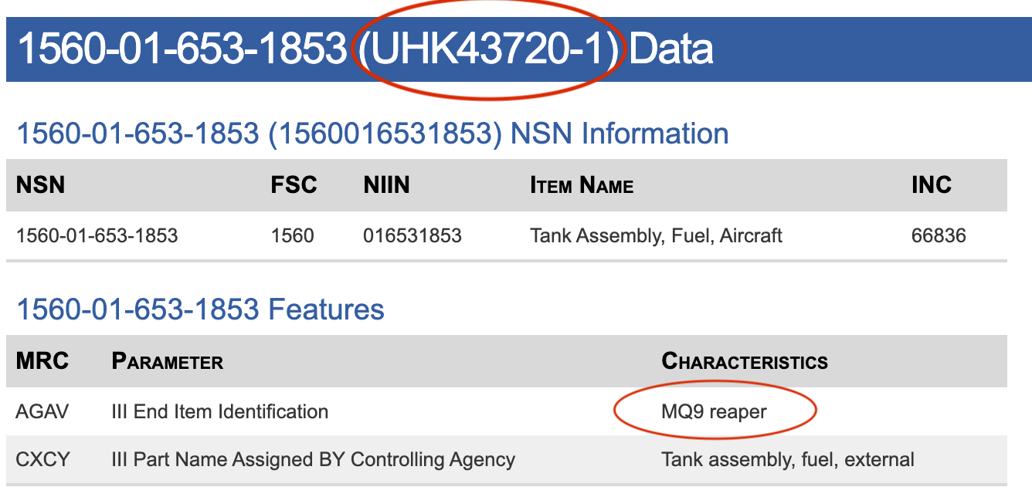Click the MRC column header
The height and width of the screenshot is (497, 1032).
click(42, 361)
